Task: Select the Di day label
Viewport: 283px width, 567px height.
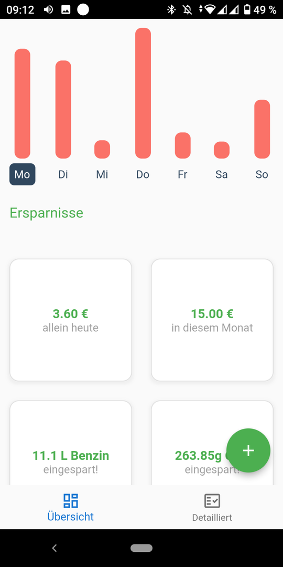Action: (x=63, y=174)
